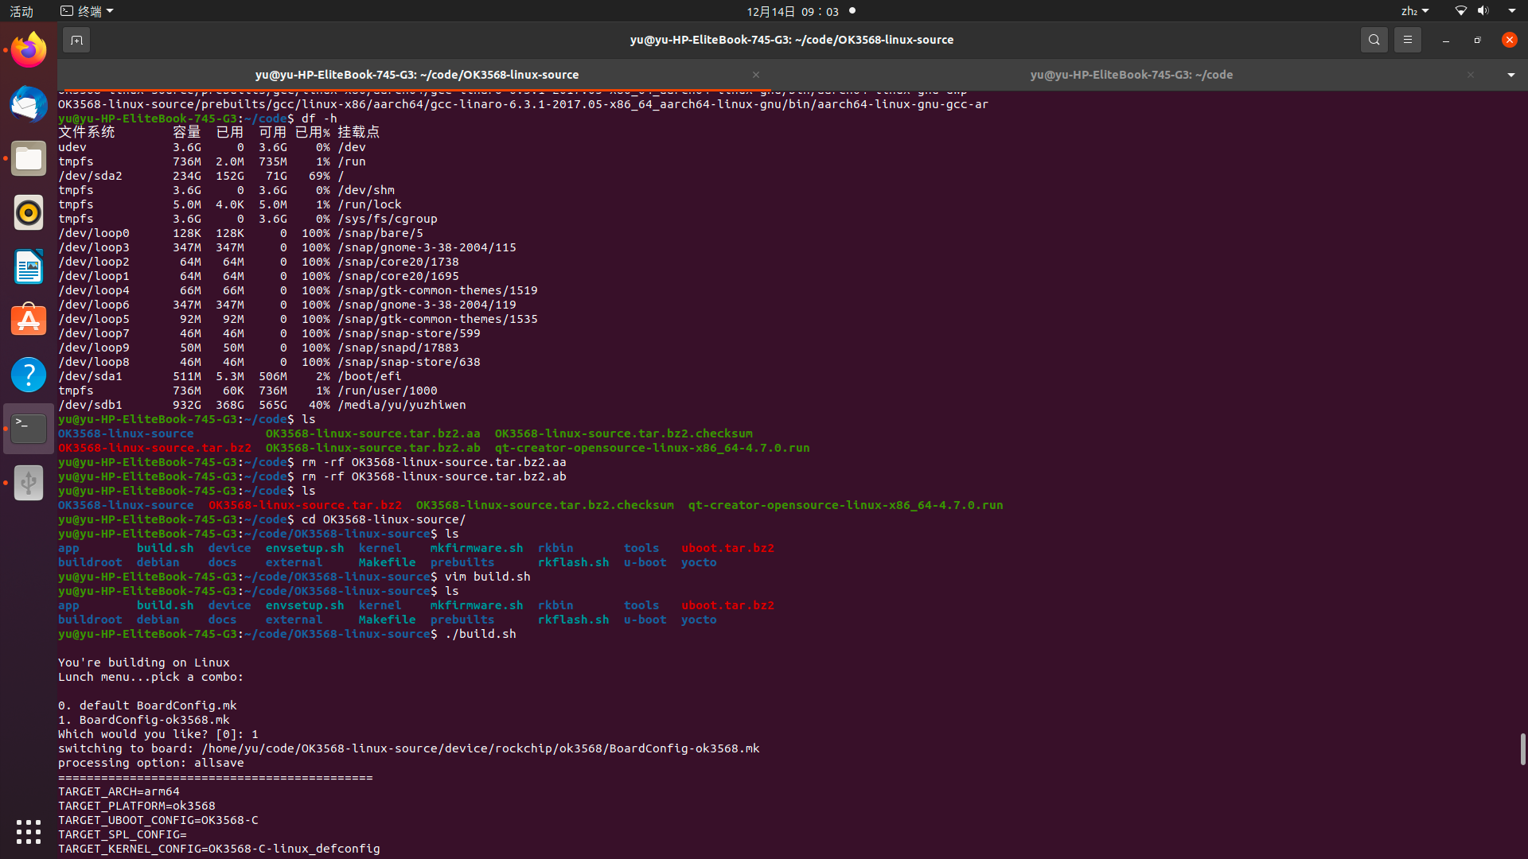Show applications grid at dock bottom

click(29, 832)
